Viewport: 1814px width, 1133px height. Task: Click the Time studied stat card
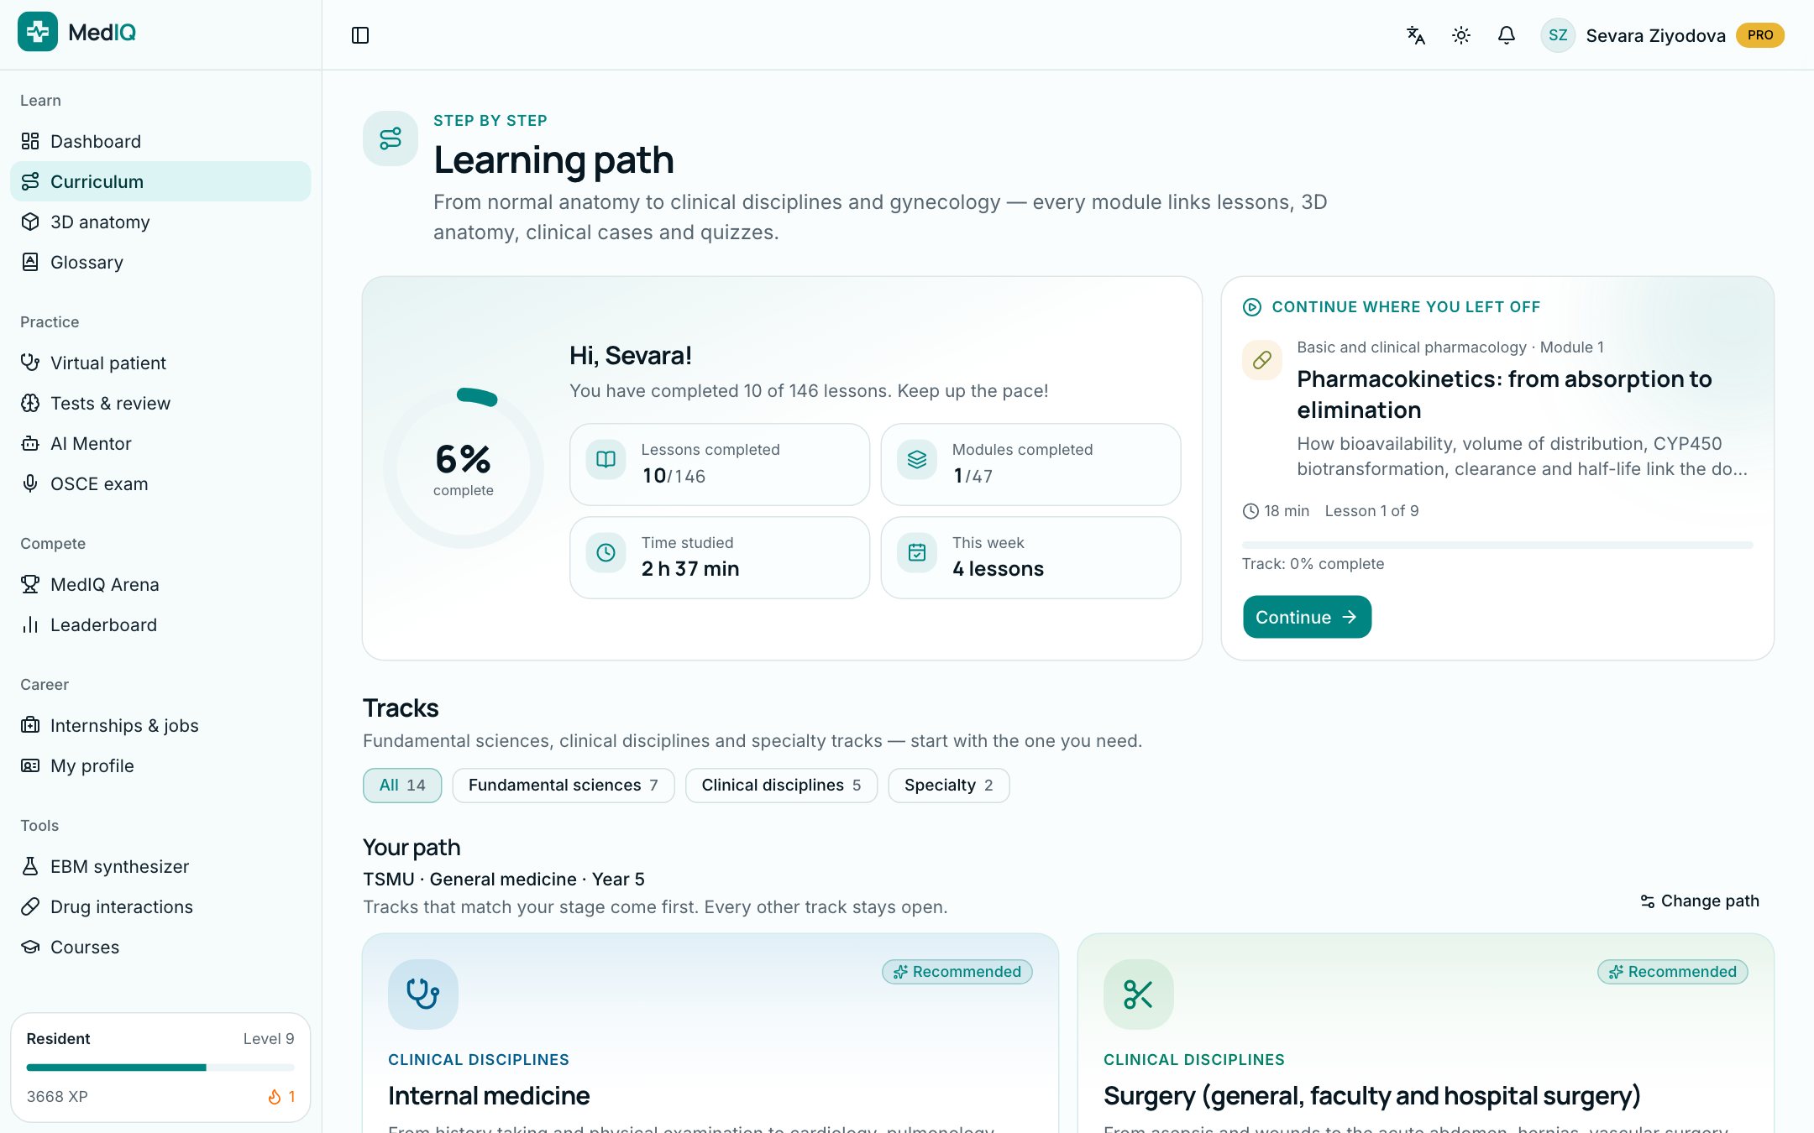(720, 557)
